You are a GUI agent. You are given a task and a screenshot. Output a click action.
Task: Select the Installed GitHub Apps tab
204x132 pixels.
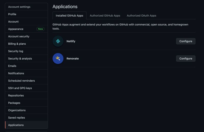click(69, 16)
